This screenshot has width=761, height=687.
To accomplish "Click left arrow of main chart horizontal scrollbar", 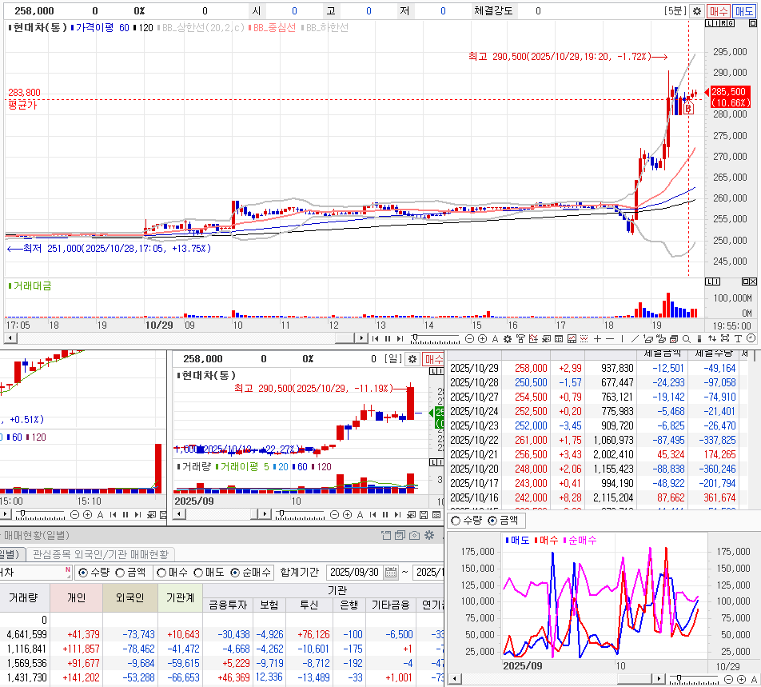I will point(10,338).
